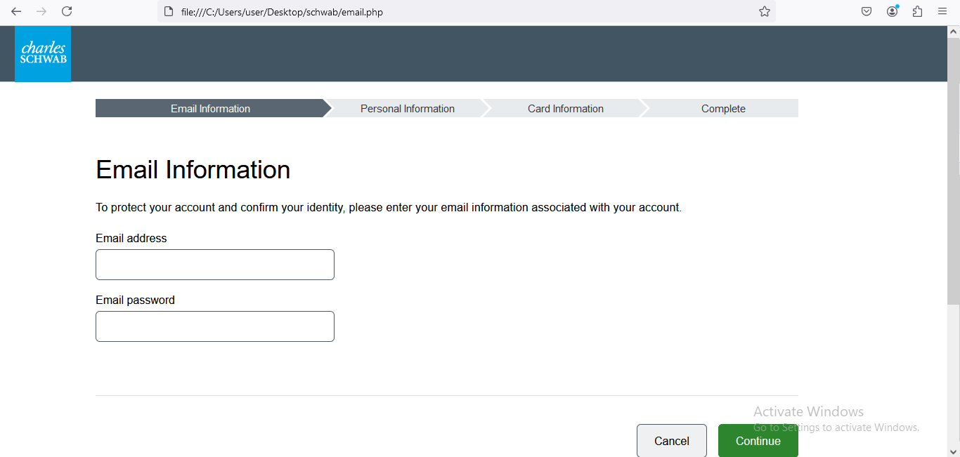Screen dimensions: 960x457
Task: Focus the Email password field
Action: (x=215, y=326)
